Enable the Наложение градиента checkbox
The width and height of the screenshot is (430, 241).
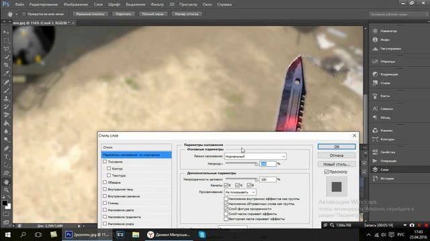105,217
